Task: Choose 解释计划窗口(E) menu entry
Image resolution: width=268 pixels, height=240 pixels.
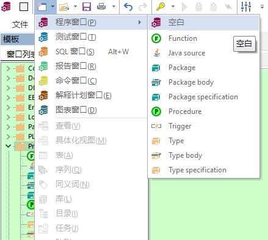Action: point(92,96)
